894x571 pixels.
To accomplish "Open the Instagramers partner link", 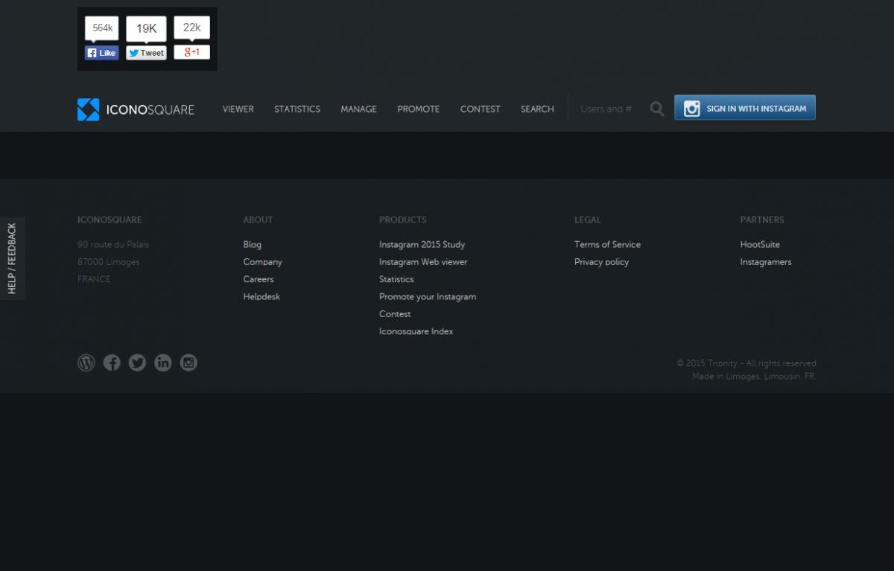I will tap(766, 262).
